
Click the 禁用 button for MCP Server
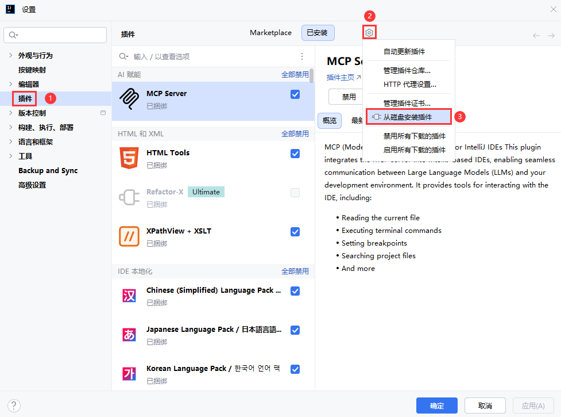tap(346, 97)
